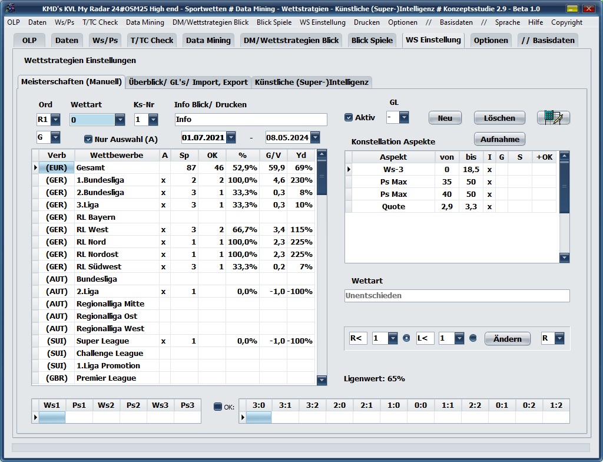Viewport: 603px width, 462px height.
Task: Switch to the Data Mining tab
Action: coord(208,41)
